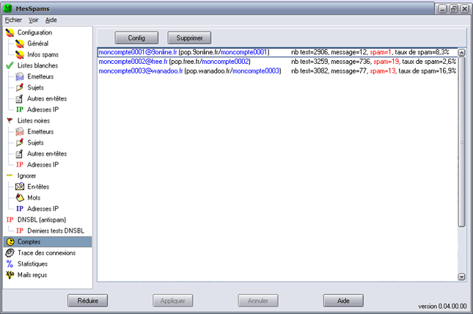Click the Config button
The width and height of the screenshot is (473, 314).
click(x=137, y=37)
